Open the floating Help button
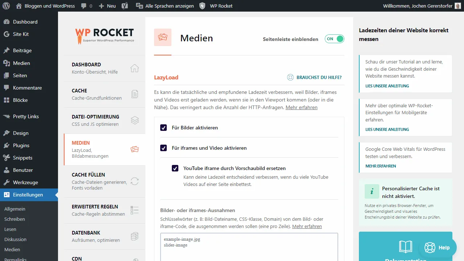Image resolution: width=464 pixels, height=261 pixels. pos(438,248)
